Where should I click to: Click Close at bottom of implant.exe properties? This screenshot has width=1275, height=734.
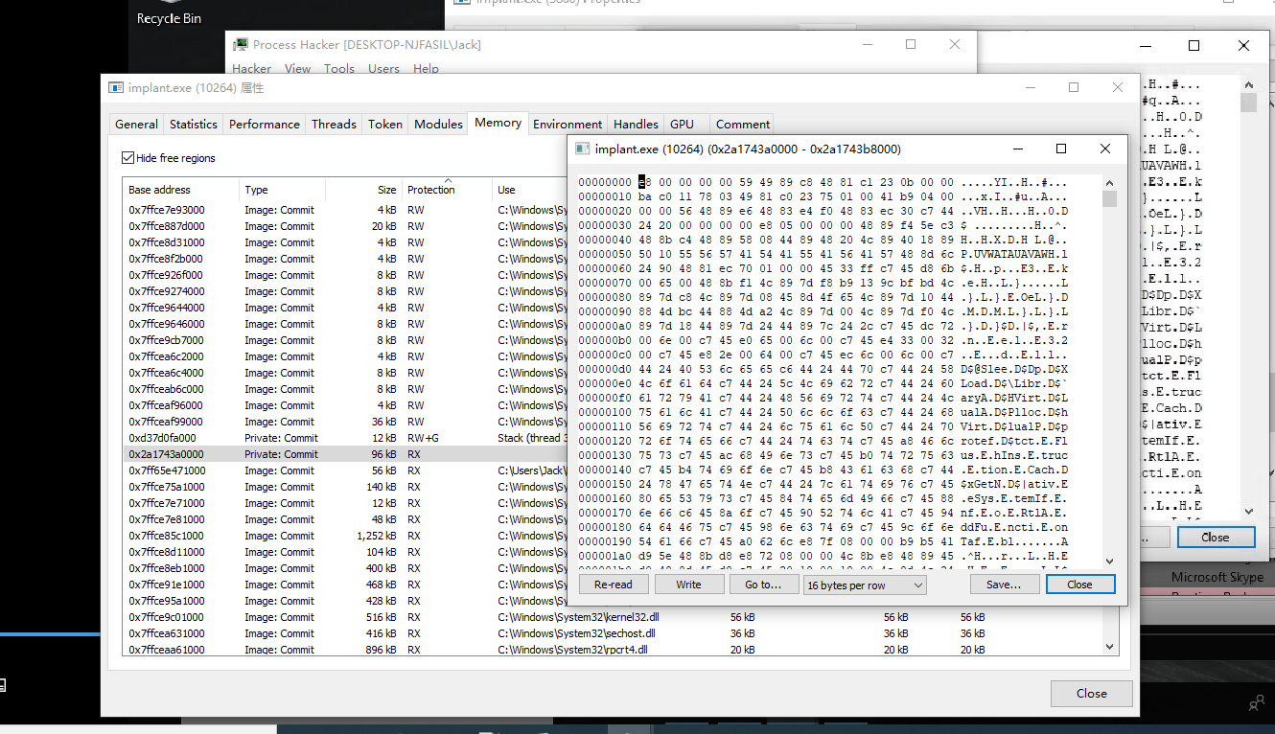coord(1091,694)
